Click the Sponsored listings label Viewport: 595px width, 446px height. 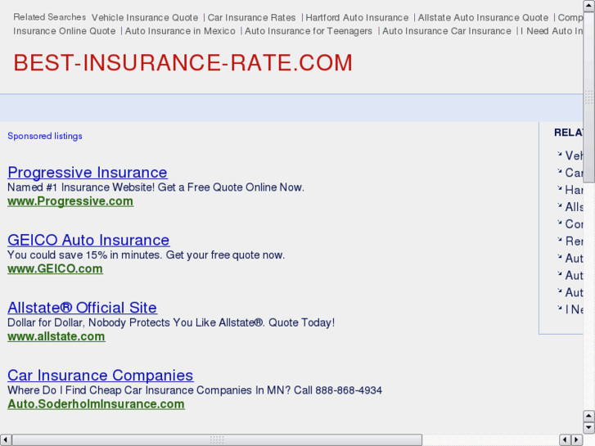(45, 136)
